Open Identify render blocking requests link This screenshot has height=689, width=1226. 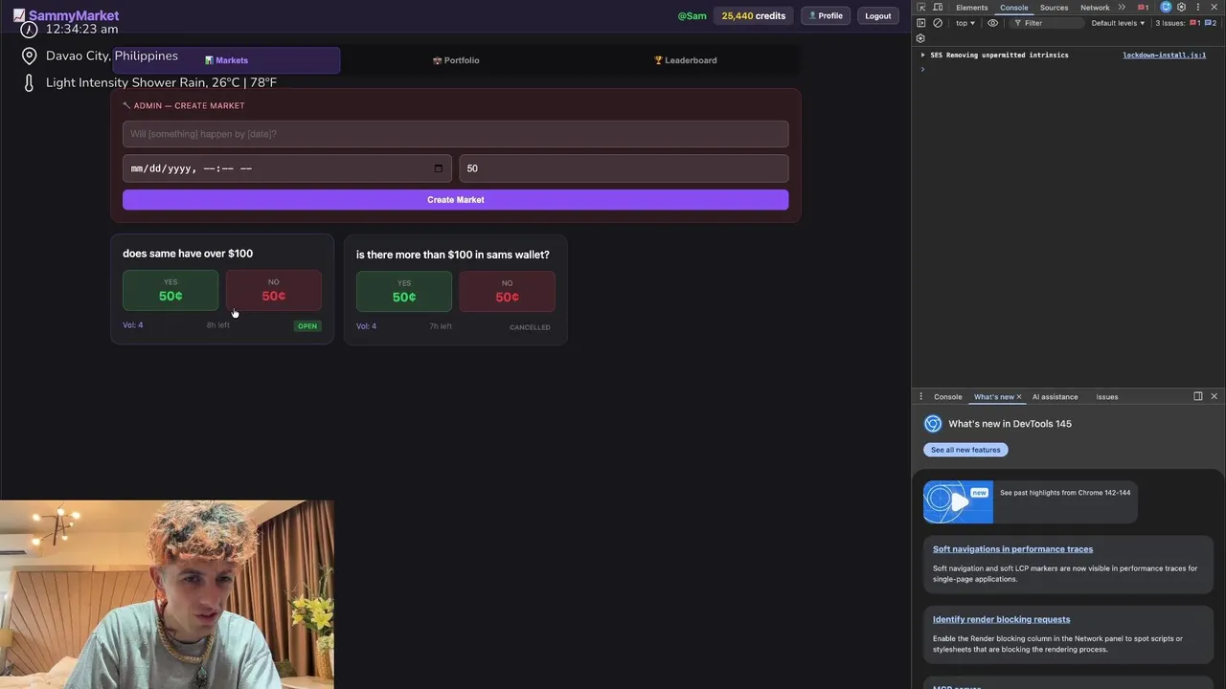coord(1001,619)
